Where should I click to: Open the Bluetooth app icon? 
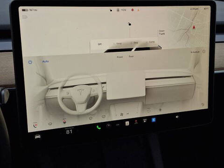154,120
